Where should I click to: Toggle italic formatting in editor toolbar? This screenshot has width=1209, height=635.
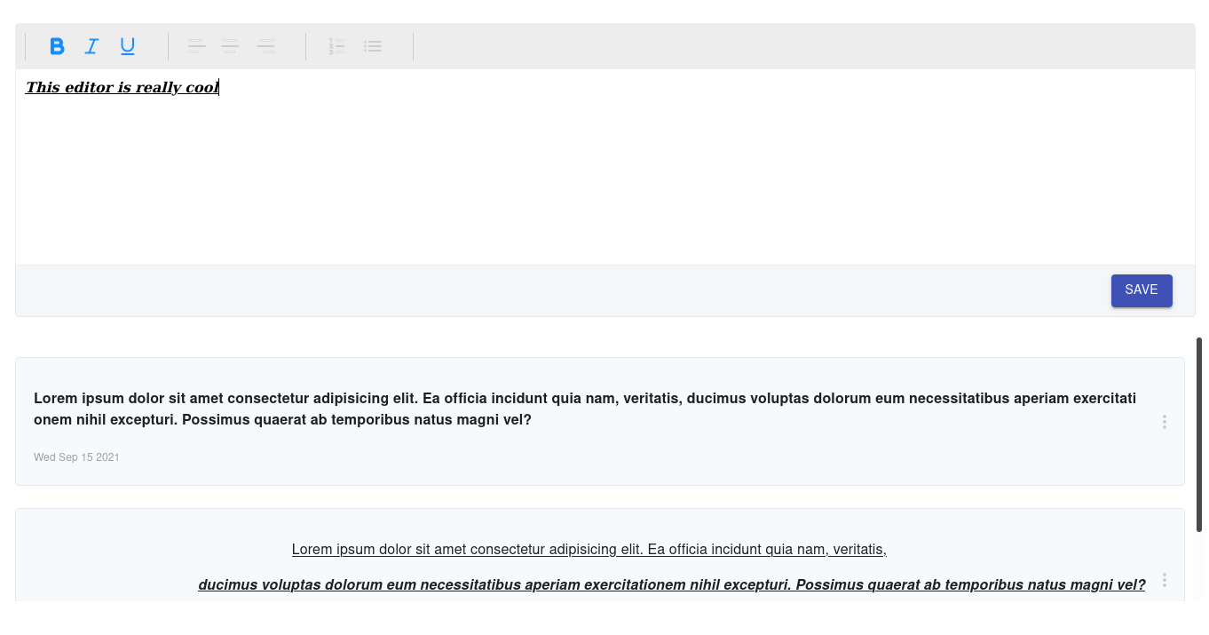(x=91, y=46)
